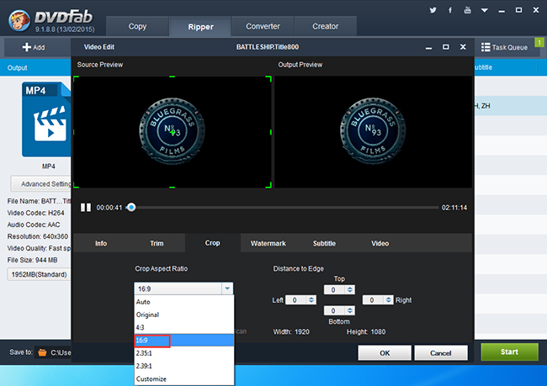
Task: Open the 1952MB(Standard) size dropdown
Action: click(x=39, y=274)
